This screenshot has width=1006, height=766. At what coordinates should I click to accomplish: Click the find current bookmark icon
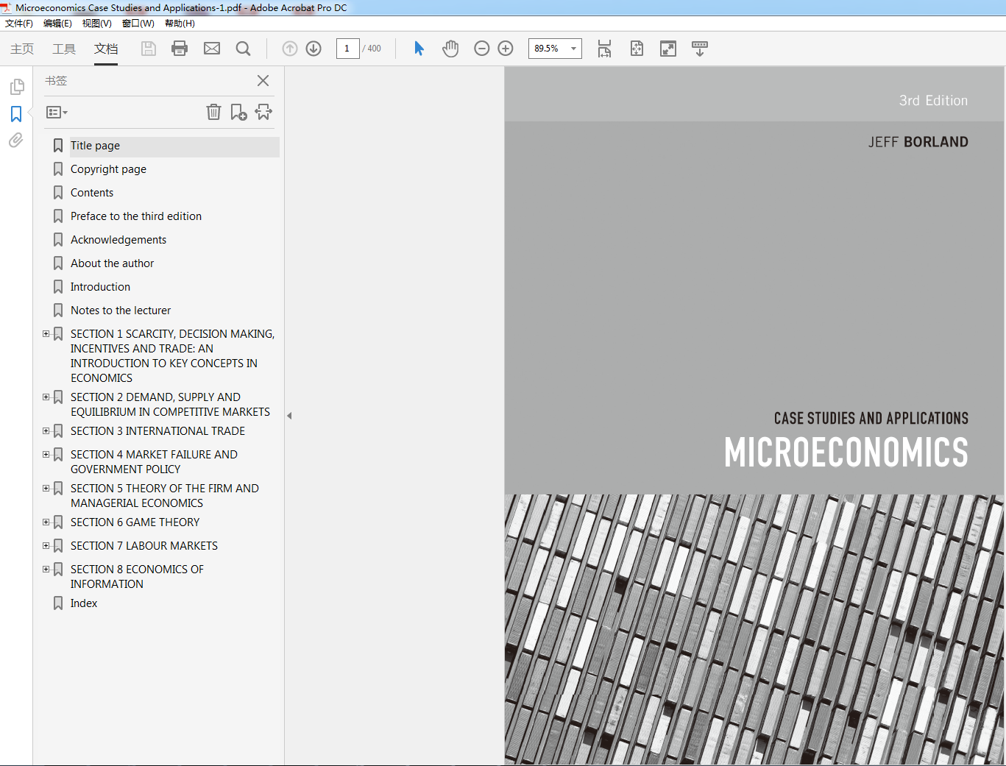coord(263,112)
